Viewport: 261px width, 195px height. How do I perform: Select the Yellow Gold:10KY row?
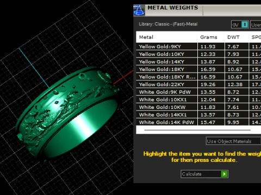(x=198, y=54)
